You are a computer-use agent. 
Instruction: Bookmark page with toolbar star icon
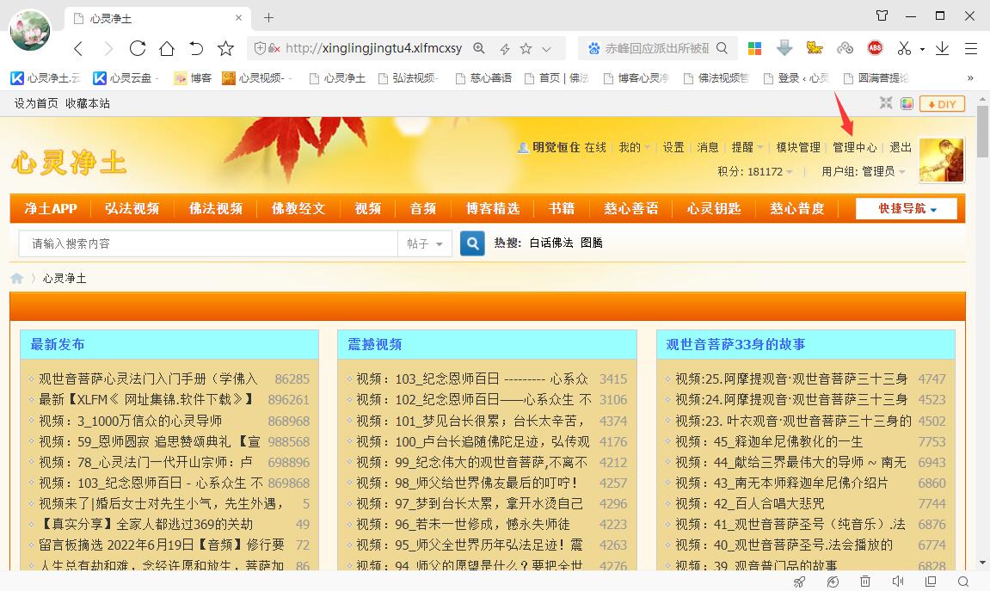pyautogui.click(x=225, y=49)
